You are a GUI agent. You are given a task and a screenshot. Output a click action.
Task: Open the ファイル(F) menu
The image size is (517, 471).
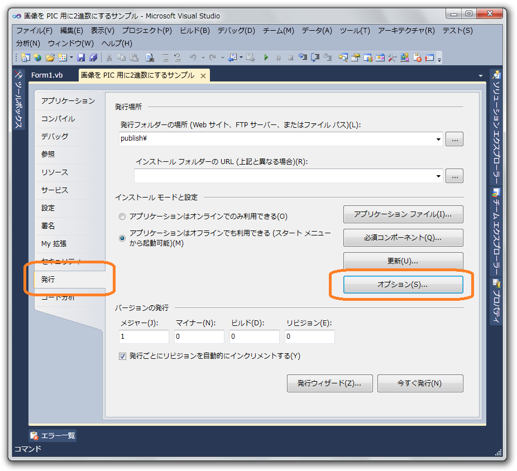[x=34, y=31]
